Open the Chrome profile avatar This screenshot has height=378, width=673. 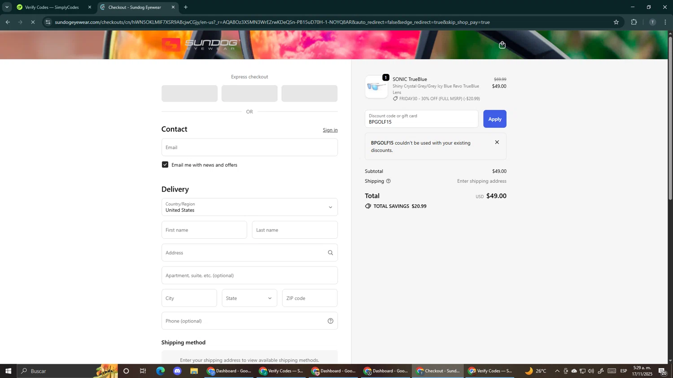pyautogui.click(x=652, y=22)
